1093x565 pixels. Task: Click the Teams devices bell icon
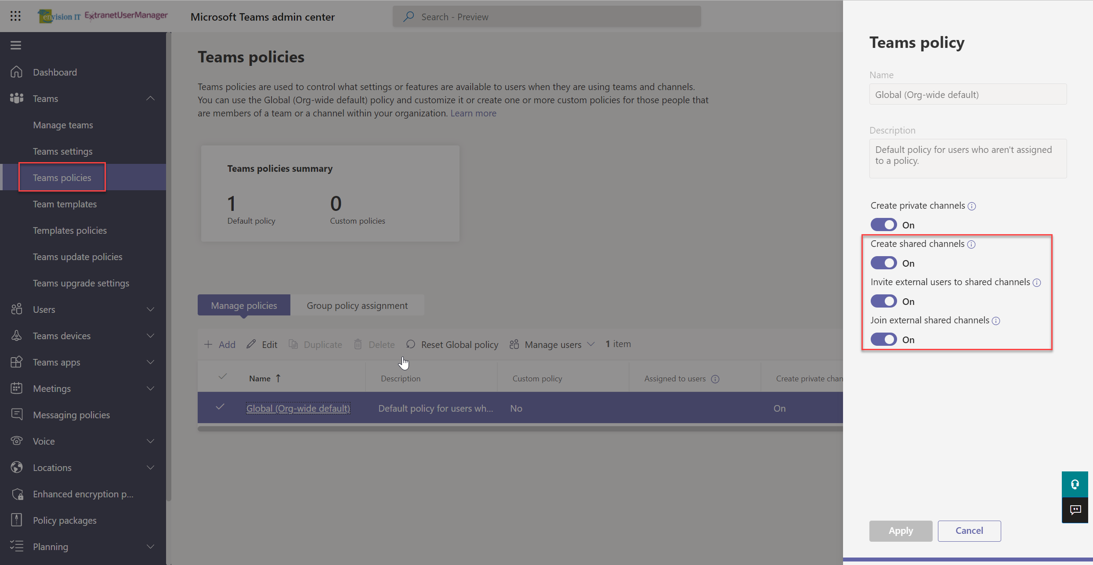coord(16,335)
